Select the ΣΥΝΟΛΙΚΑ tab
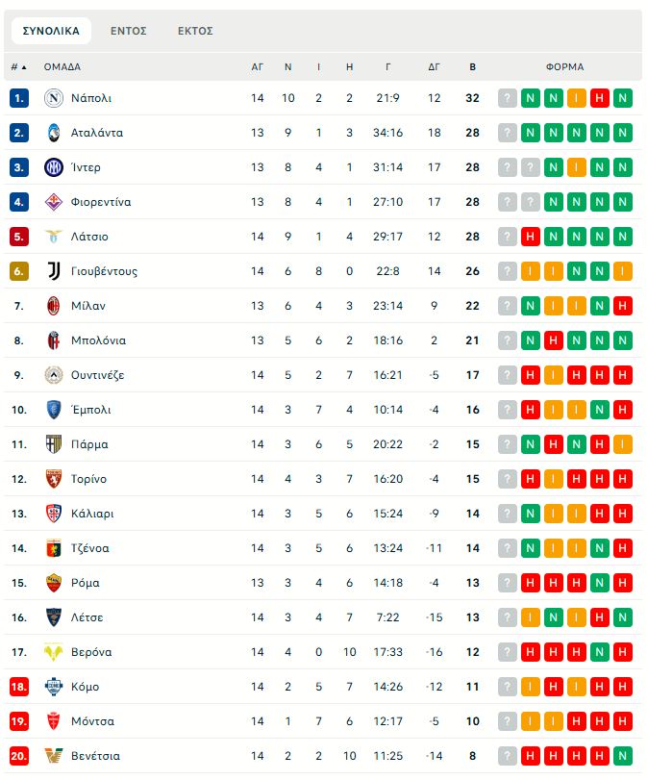This screenshot has width=648, height=780. [51, 31]
